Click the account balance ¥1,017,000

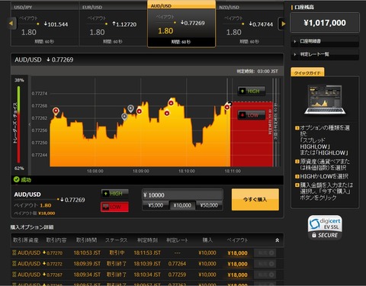pos(325,23)
